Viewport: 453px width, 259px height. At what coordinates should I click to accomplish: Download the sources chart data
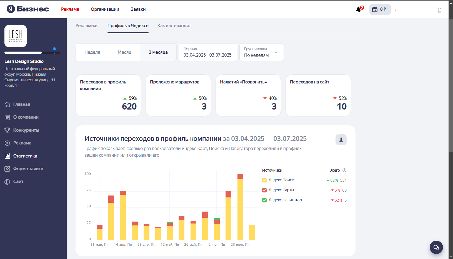coord(341,140)
